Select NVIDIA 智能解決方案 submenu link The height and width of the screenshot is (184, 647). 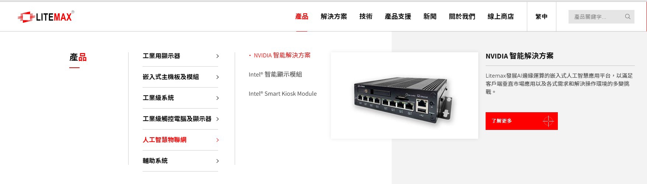pyautogui.click(x=282, y=55)
